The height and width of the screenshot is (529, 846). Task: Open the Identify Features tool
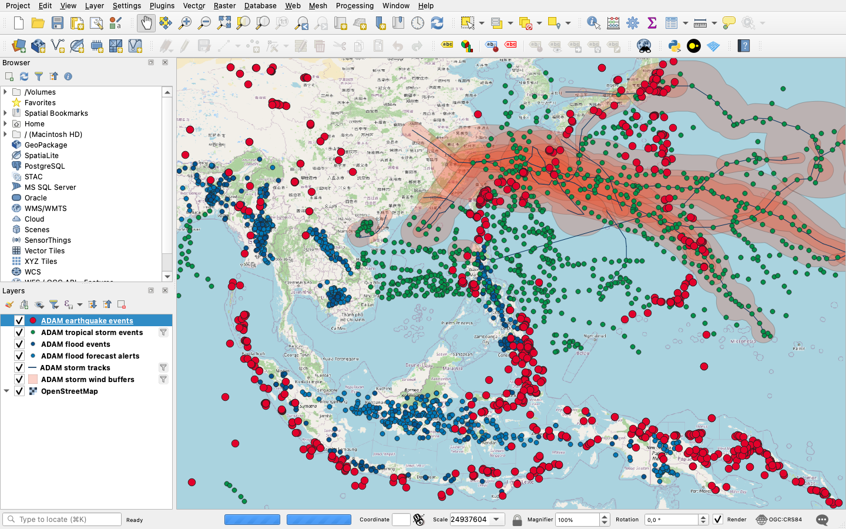[x=593, y=23]
